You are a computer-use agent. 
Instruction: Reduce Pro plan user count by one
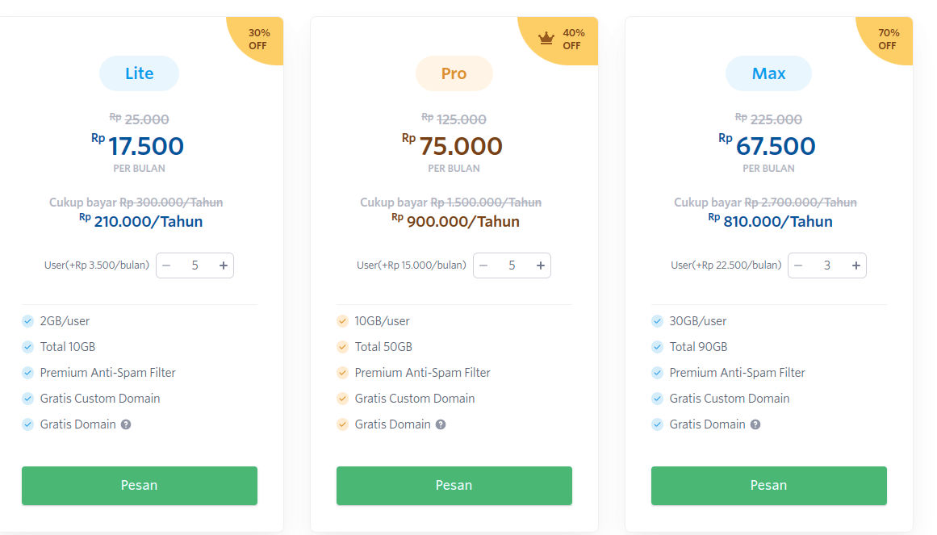[483, 265]
